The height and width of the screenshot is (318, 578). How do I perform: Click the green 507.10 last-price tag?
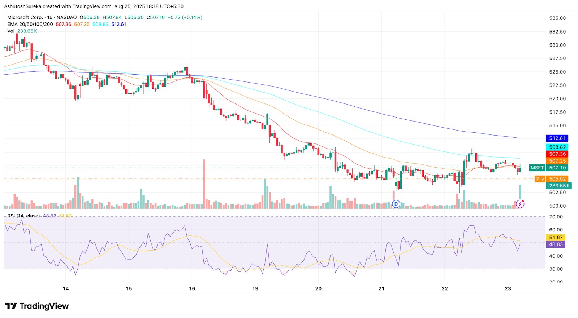(x=557, y=168)
